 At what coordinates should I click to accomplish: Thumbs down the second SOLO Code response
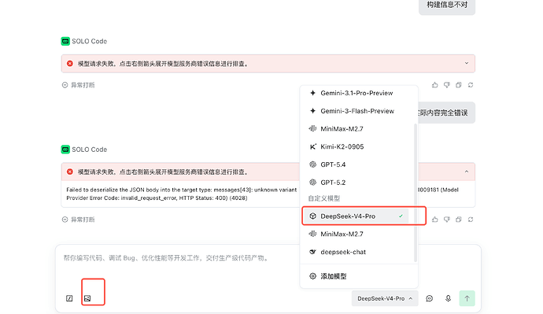tap(447, 220)
